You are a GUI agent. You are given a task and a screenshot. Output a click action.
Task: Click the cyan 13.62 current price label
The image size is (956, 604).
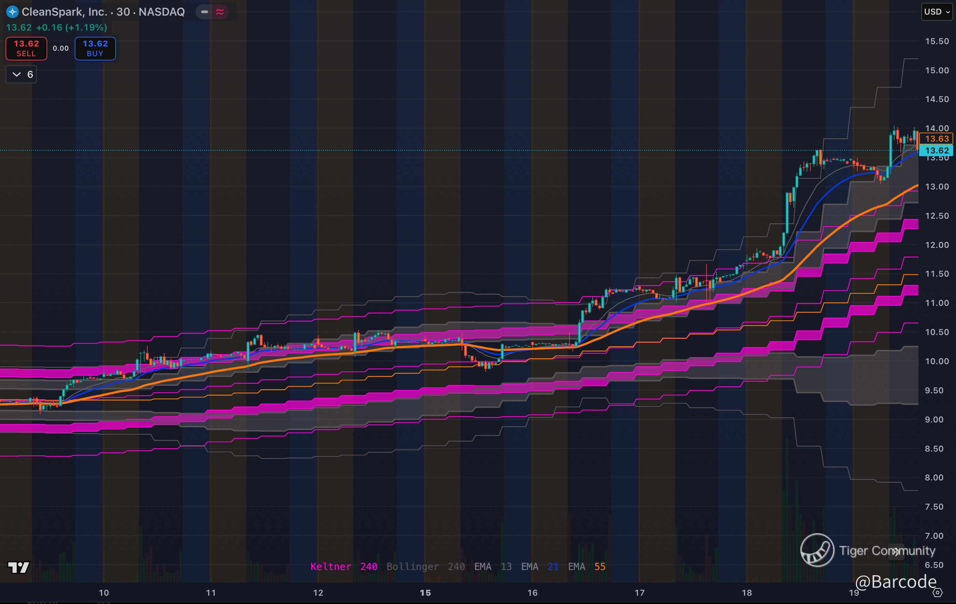coord(937,151)
